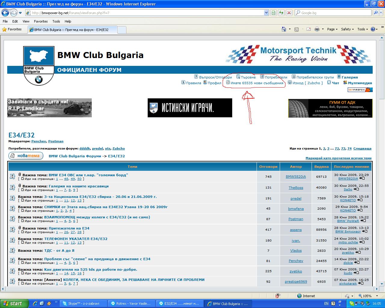Open last post icon for BMW5820iA row
The image size is (385, 308).
coord(362,178)
